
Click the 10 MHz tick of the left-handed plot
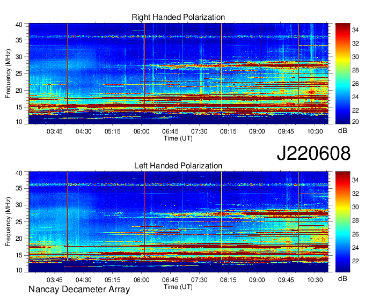tap(19, 270)
